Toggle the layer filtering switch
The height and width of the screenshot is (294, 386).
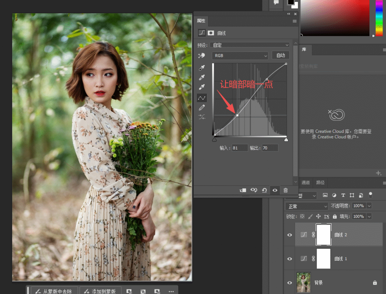coord(371,195)
